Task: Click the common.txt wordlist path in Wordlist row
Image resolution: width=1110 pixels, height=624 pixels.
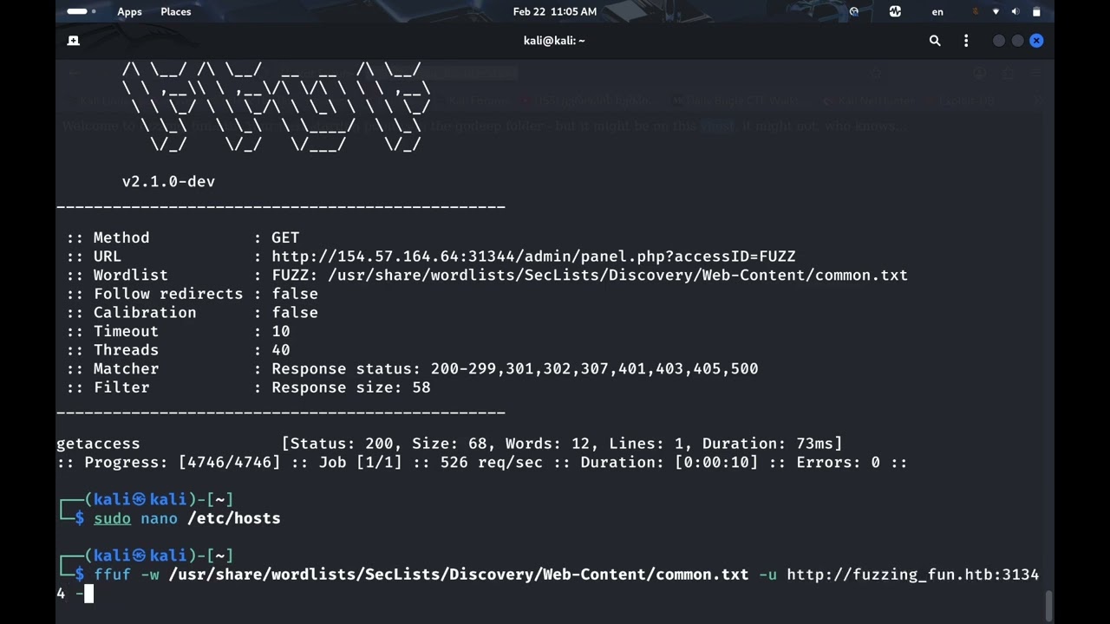Action: [617, 275]
